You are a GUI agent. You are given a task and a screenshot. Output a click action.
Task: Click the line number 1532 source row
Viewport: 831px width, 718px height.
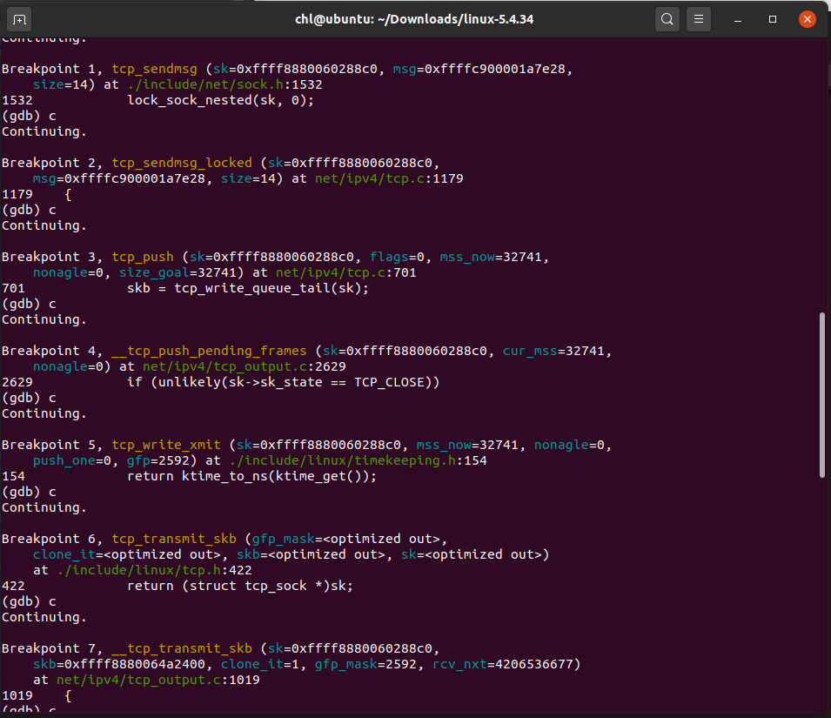coord(157,101)
